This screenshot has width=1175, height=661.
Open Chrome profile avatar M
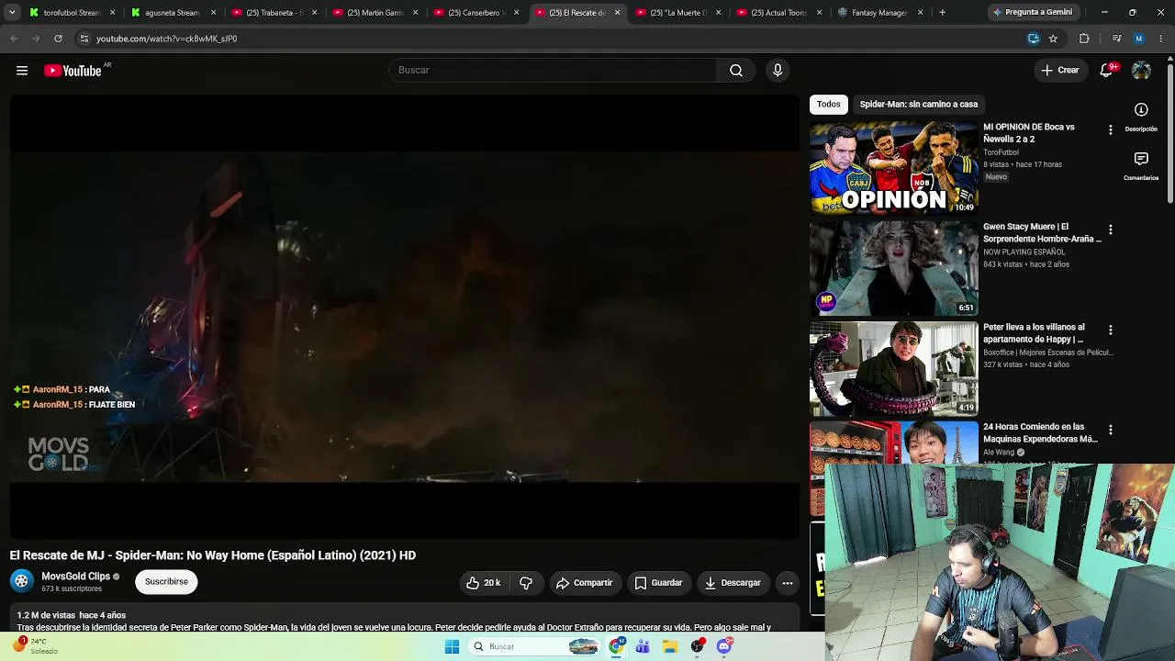[1139, 39]
